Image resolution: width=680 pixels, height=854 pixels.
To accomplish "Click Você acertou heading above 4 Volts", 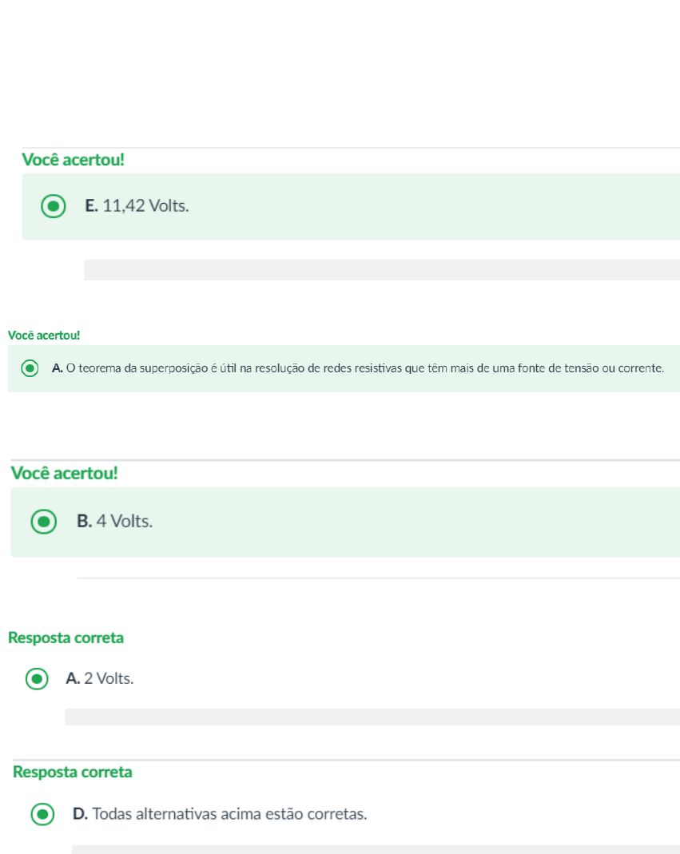I will (64, 473).
